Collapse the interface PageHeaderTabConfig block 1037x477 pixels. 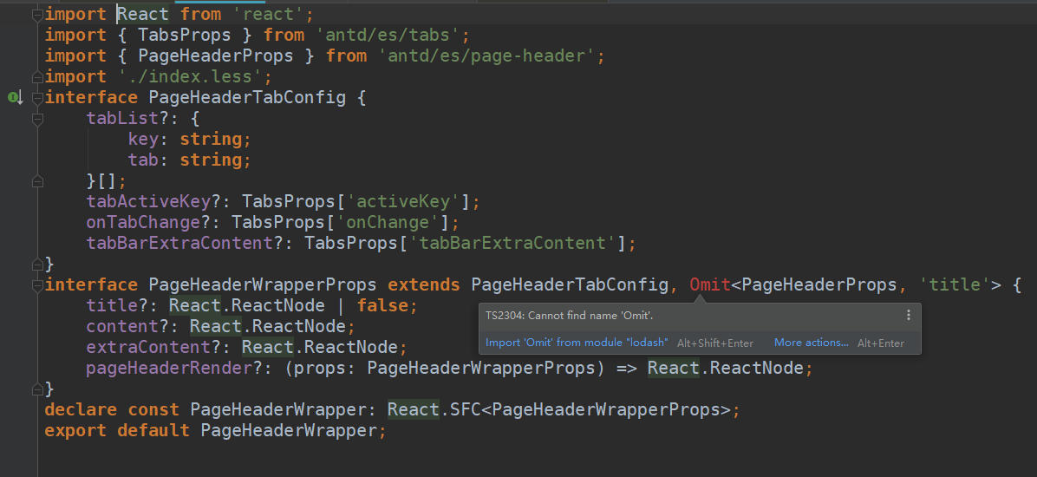37,98
